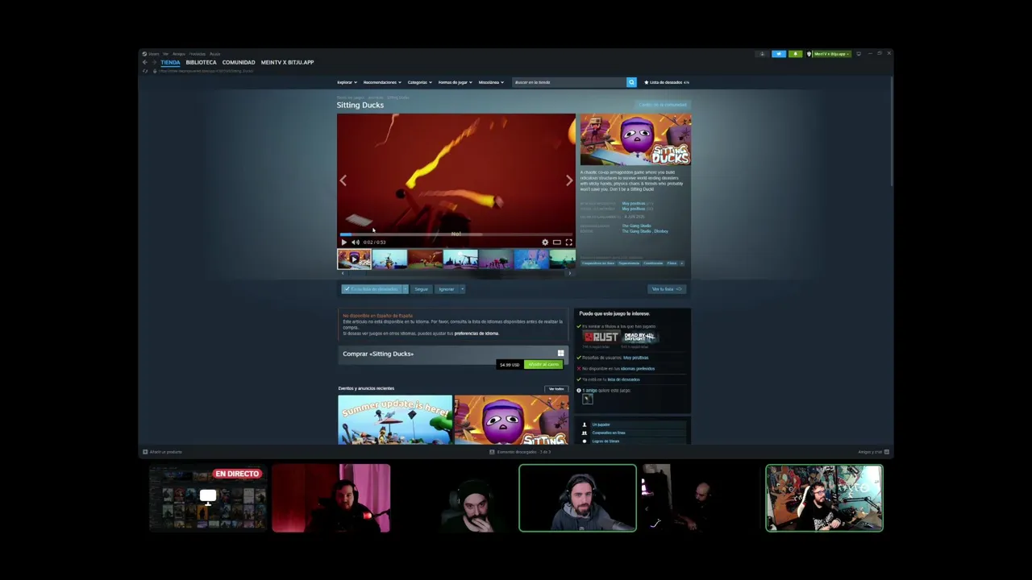
Task: Open the wishlisting friend's avatar
Action: 587,399
